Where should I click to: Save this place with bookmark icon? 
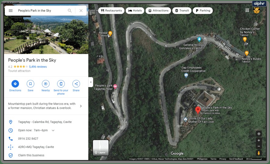31,86
